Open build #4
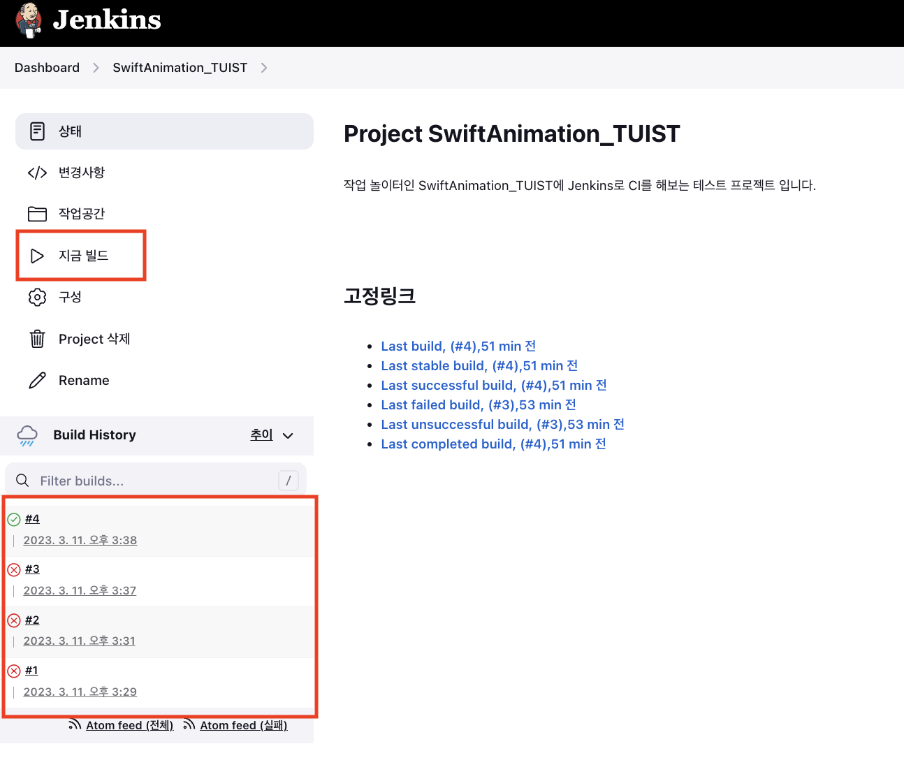Screen dimensions: 904x781 click(32, 518)
